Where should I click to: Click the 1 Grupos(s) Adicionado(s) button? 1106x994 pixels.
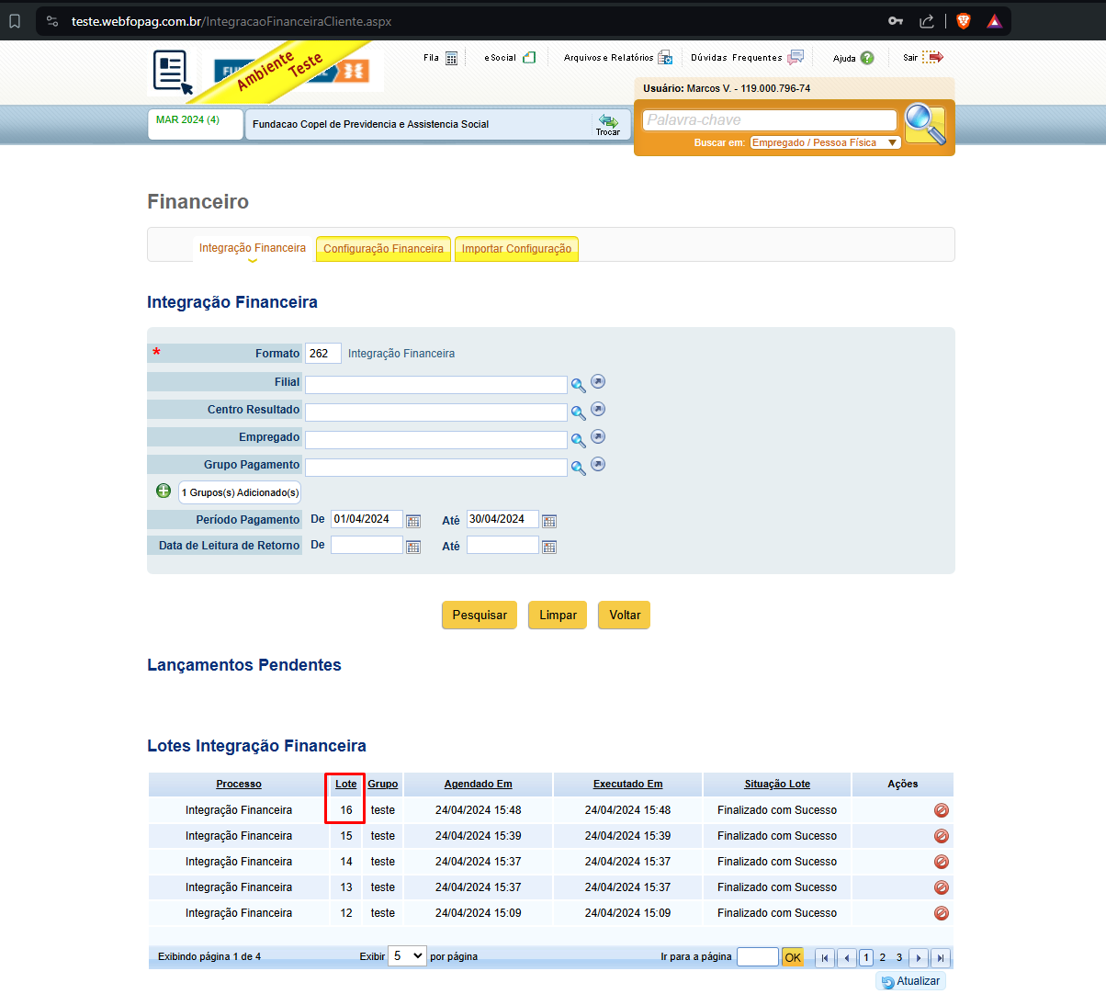(240, 492)
